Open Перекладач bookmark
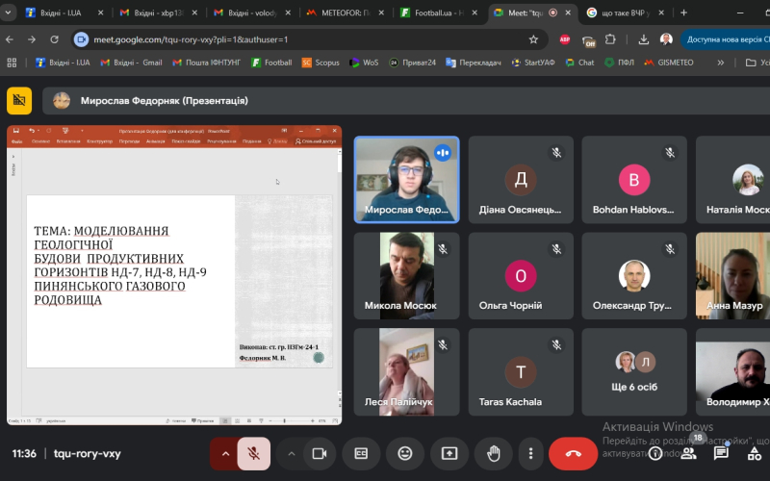Viewport: 770px width, 481px height. click(x=474, y=63)
